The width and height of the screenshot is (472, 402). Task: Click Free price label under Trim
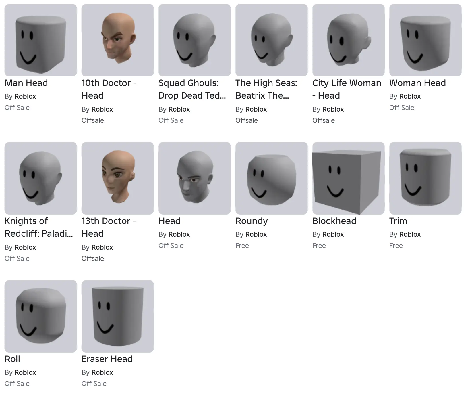tap(396, 246)
